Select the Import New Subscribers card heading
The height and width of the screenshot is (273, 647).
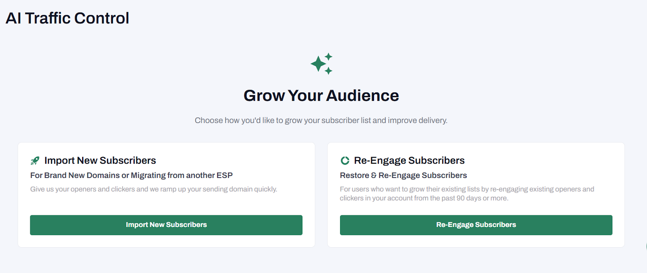(x=100, y=160)
